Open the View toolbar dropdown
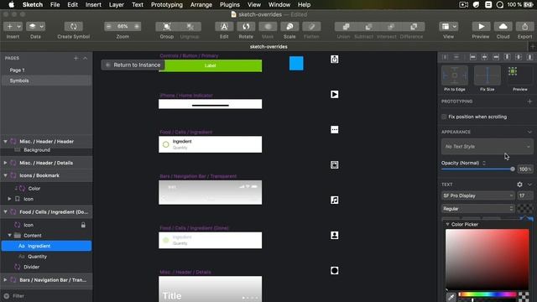The height and width of the screenshot is (302, 537). pos(449,26)
